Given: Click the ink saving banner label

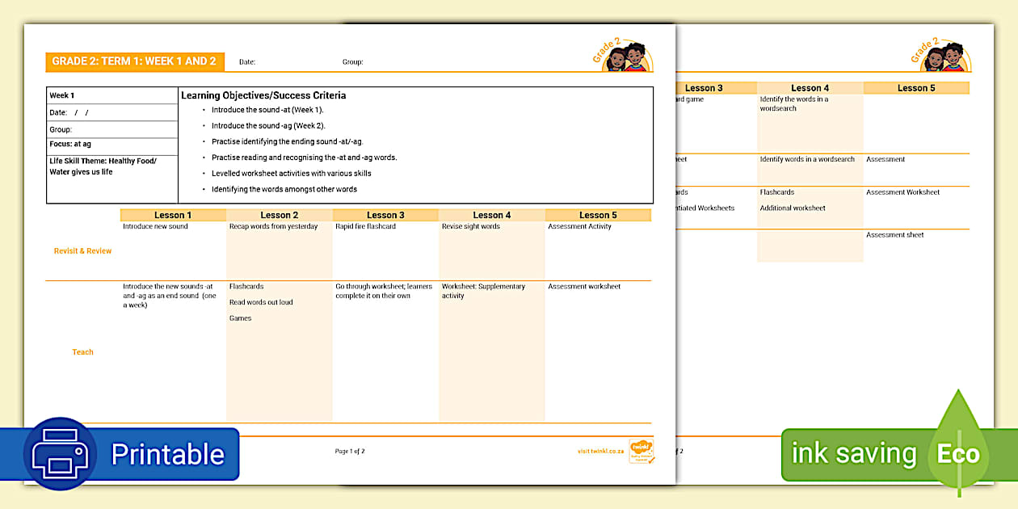Looking at the screenshot, I should coord(854,454).
